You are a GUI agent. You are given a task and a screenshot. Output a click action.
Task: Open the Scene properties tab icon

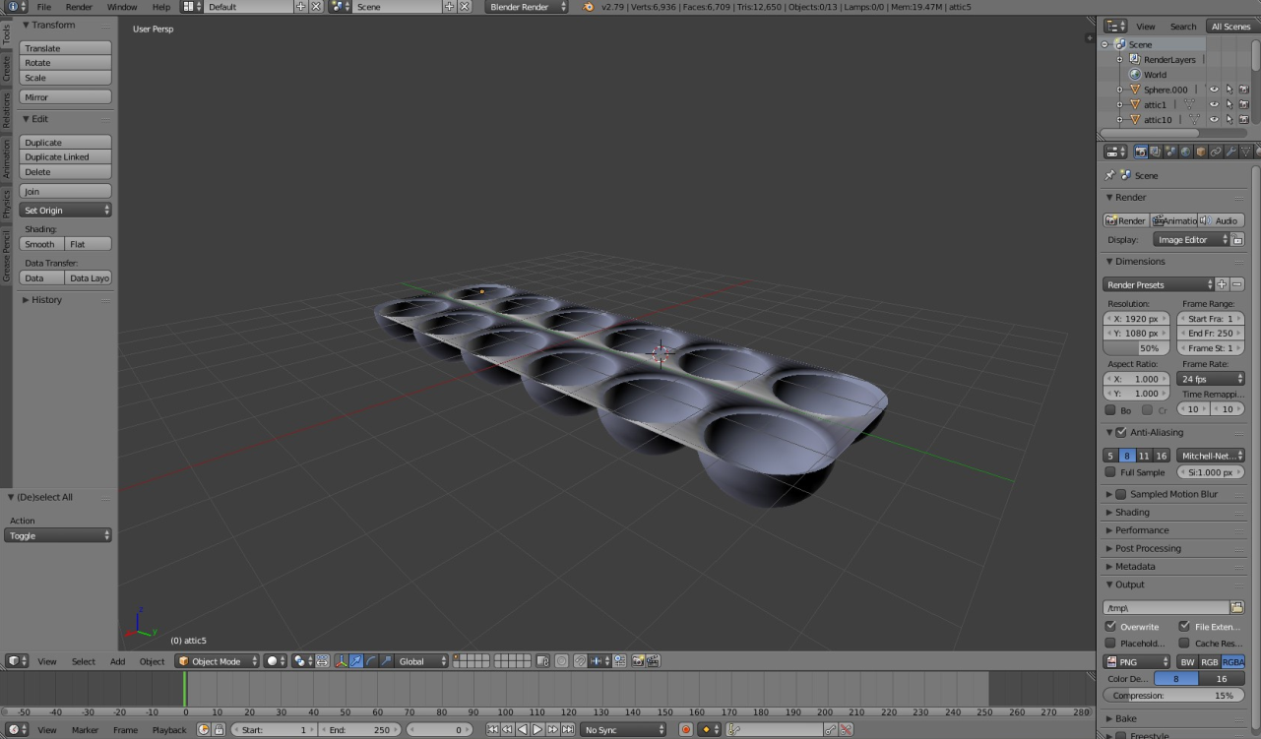[1170, 152]
